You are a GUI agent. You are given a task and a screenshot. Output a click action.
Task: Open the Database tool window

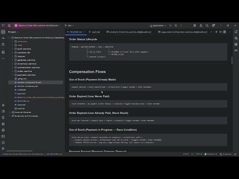click(x=236, y=44)
